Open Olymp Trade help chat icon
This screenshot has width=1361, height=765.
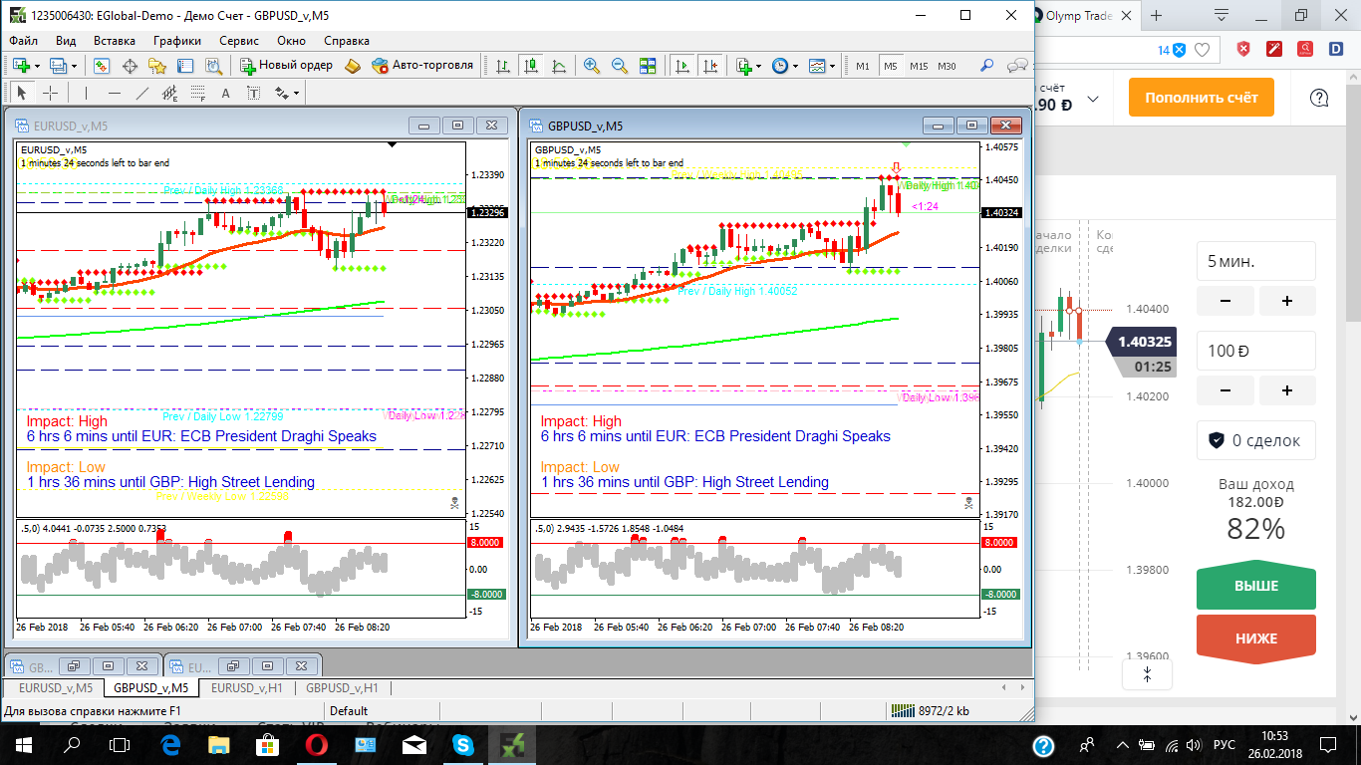1319,98
